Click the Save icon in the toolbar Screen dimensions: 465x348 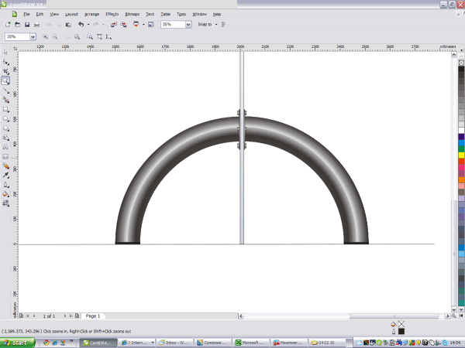[26, 25]
